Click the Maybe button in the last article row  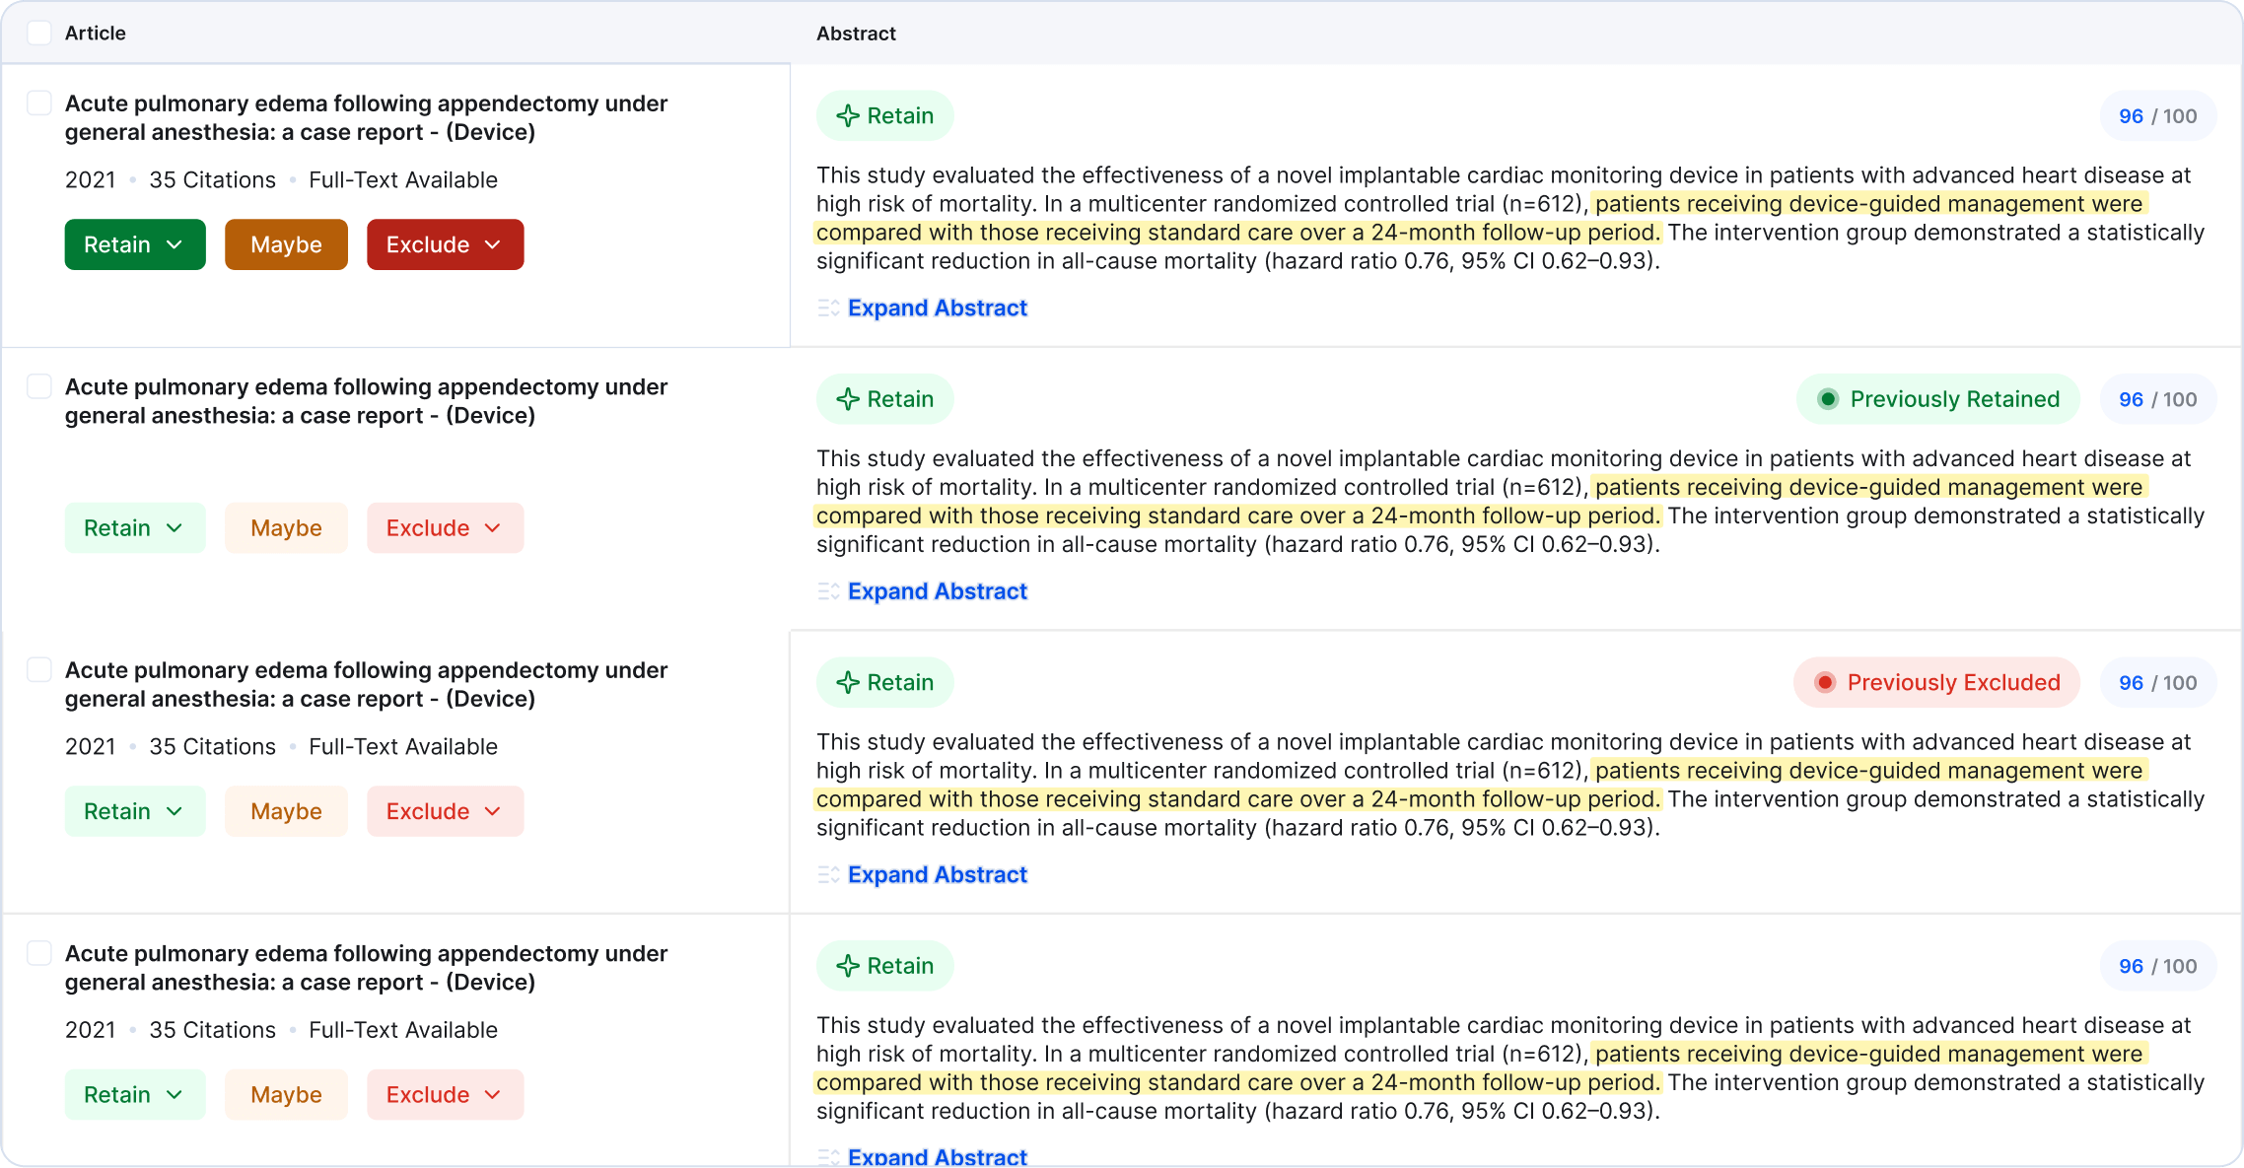[x=286, y=1094]
